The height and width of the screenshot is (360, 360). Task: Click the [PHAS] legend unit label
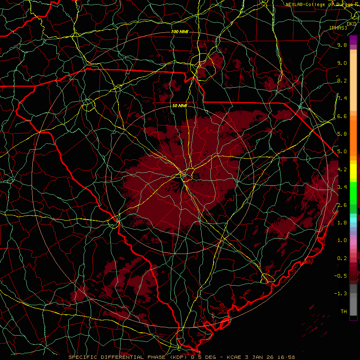[338, 28]
